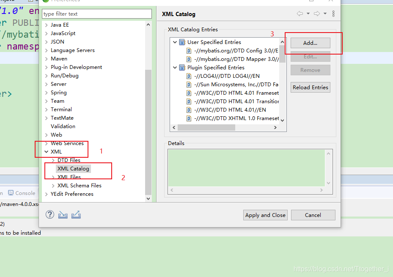The width and height of the screenshot is (393, 277).
Task: Click the Edit... button
Action: pyautogui.click(x=310, y=57)
